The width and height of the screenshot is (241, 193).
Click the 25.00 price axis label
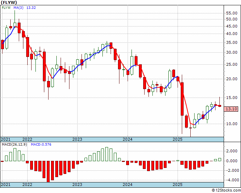pyautogui.click(x=232, y=64)
